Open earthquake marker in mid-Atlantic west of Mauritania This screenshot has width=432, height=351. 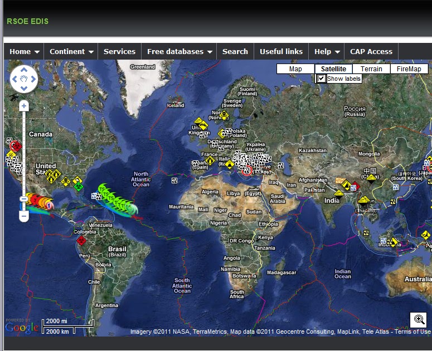(174, 181)
